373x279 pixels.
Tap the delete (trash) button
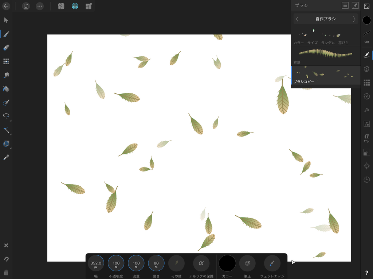point(6,272)
